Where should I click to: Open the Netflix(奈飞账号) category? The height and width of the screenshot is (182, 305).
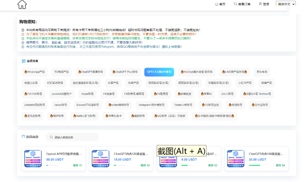pos(85,116)
